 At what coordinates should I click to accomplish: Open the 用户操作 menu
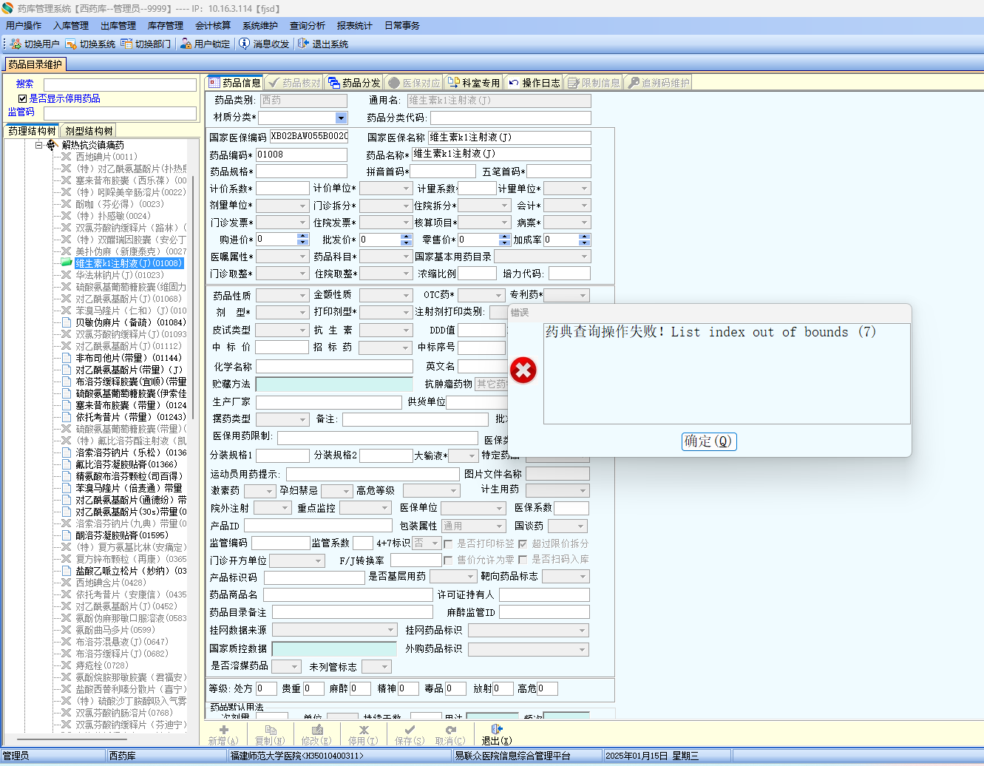tap(24, 26)
